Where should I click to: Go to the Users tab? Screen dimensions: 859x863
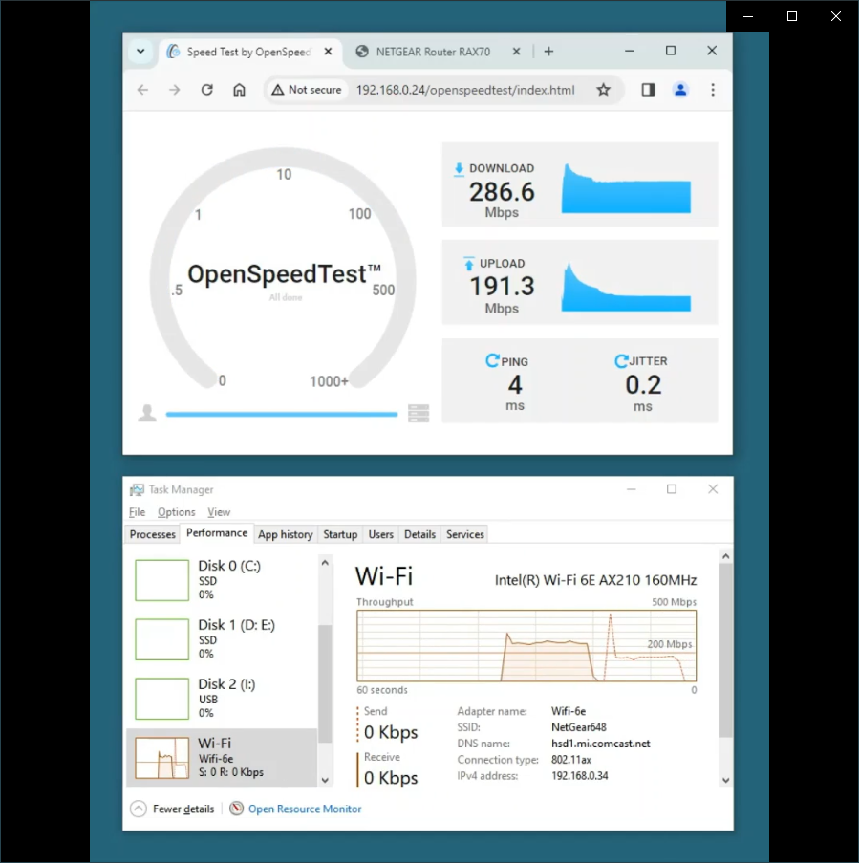(381, 534)
